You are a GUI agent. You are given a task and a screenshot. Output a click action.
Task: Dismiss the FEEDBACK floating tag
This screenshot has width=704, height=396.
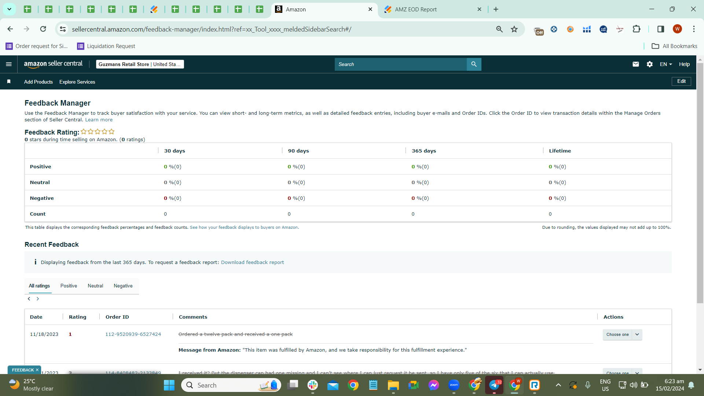point(37,370)
